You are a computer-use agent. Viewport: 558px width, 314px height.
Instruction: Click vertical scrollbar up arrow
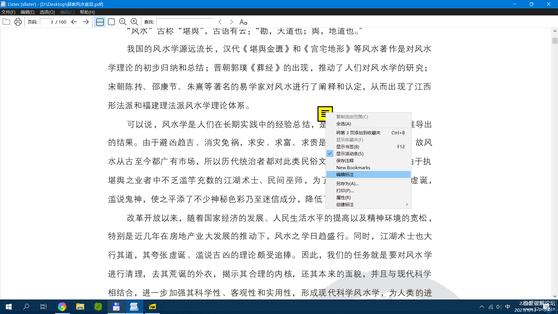pos(555,31)
